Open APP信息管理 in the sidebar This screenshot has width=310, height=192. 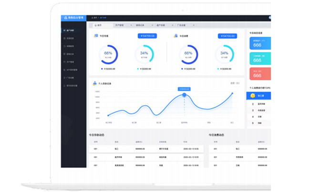click(73, 70)
